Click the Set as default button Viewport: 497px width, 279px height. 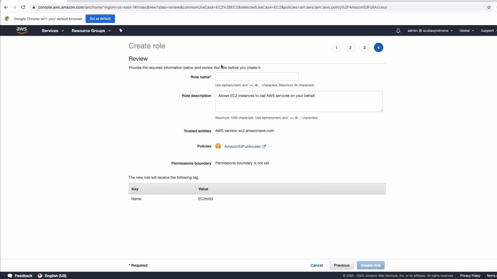pos(100,19)
